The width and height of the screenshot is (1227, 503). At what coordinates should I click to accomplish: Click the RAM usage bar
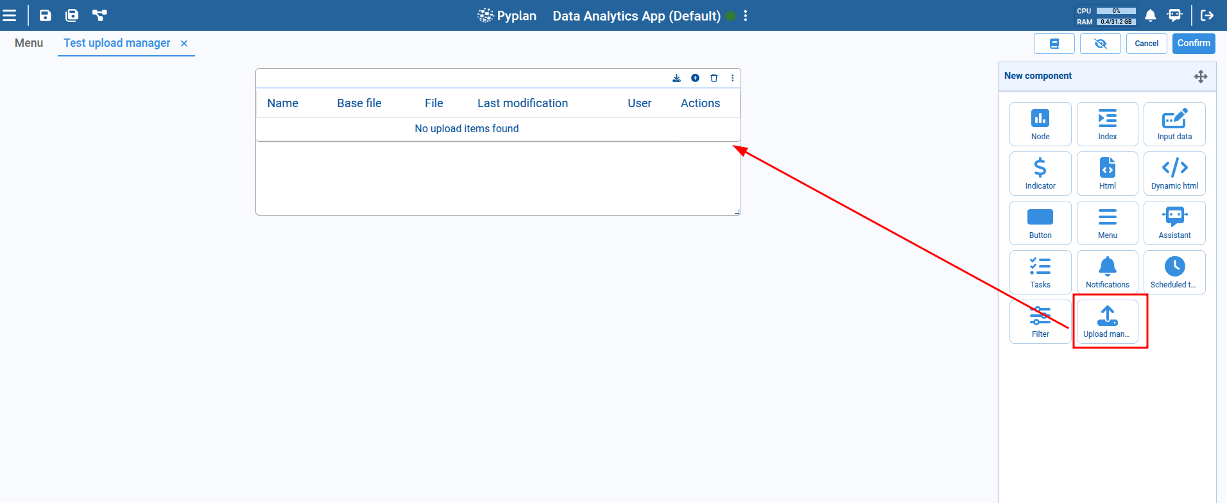pos(1116,22)
